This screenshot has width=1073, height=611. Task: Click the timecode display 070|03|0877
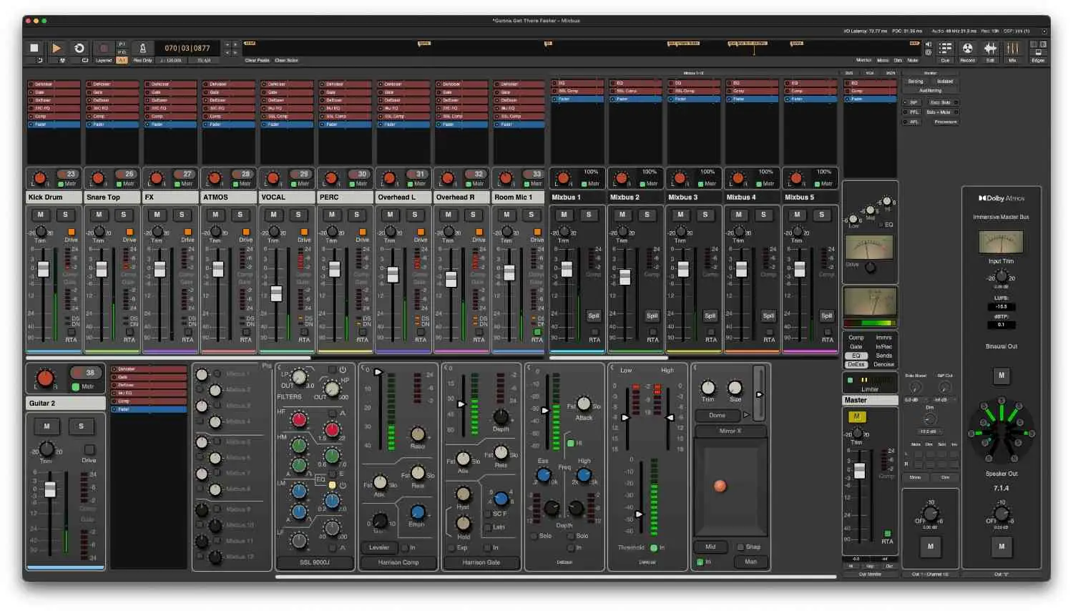pos(187,48)
